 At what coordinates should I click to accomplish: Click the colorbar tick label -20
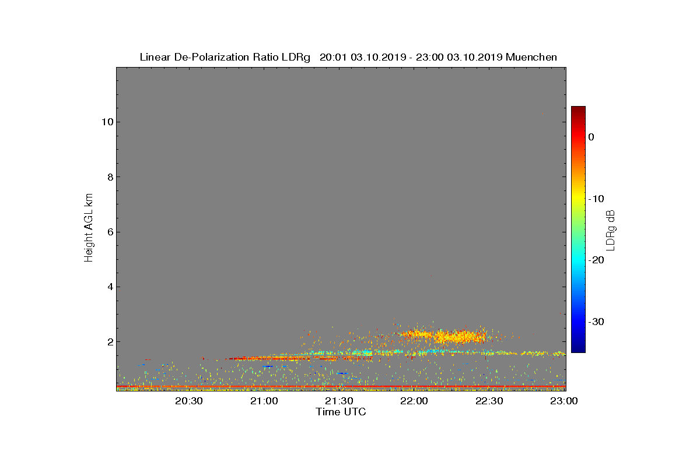click(597, 260)
